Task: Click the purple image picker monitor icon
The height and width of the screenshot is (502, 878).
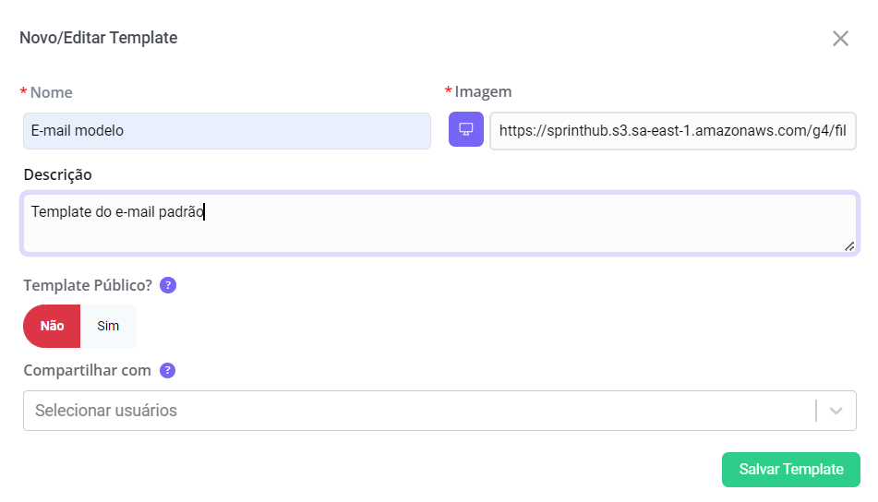Action: [466, 130]
